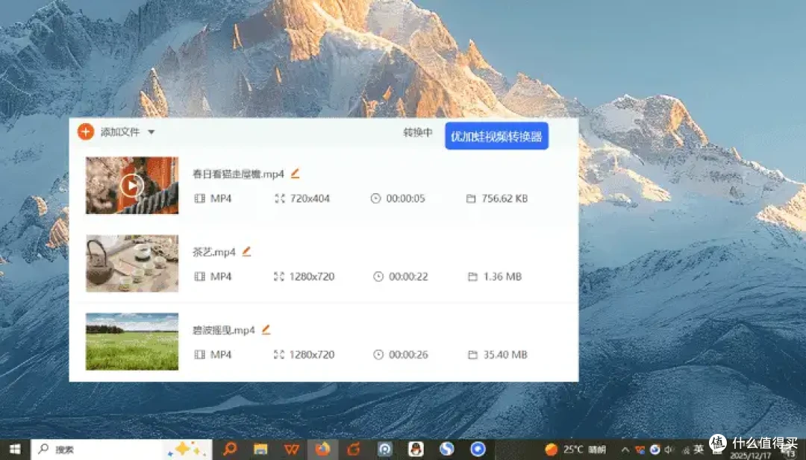Image resolution: width=806 pixels, height=460 pixels.
Task: Play the 春日看猫走屋檐 video thumbnail
Action: point(132,186)
